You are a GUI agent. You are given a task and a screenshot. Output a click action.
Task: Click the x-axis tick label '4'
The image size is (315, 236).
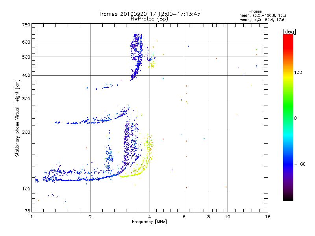(x=150, y=217)
